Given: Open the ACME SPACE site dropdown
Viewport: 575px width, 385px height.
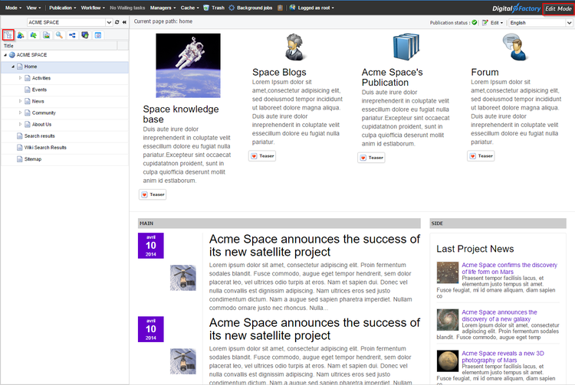Looking at the screenshot, I should (109, 22).
